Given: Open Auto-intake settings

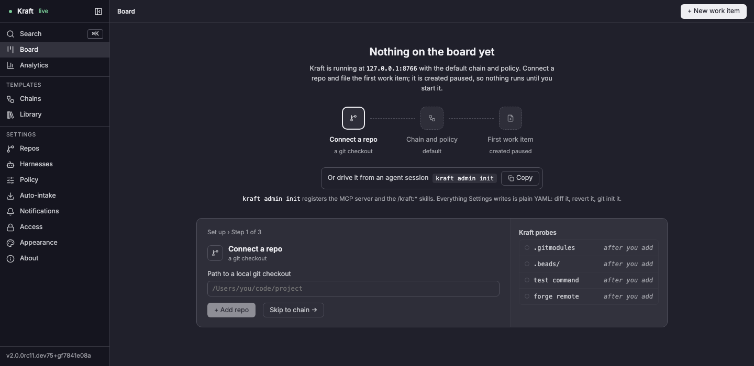Looking at the screenshot, I should coord(54,196).
